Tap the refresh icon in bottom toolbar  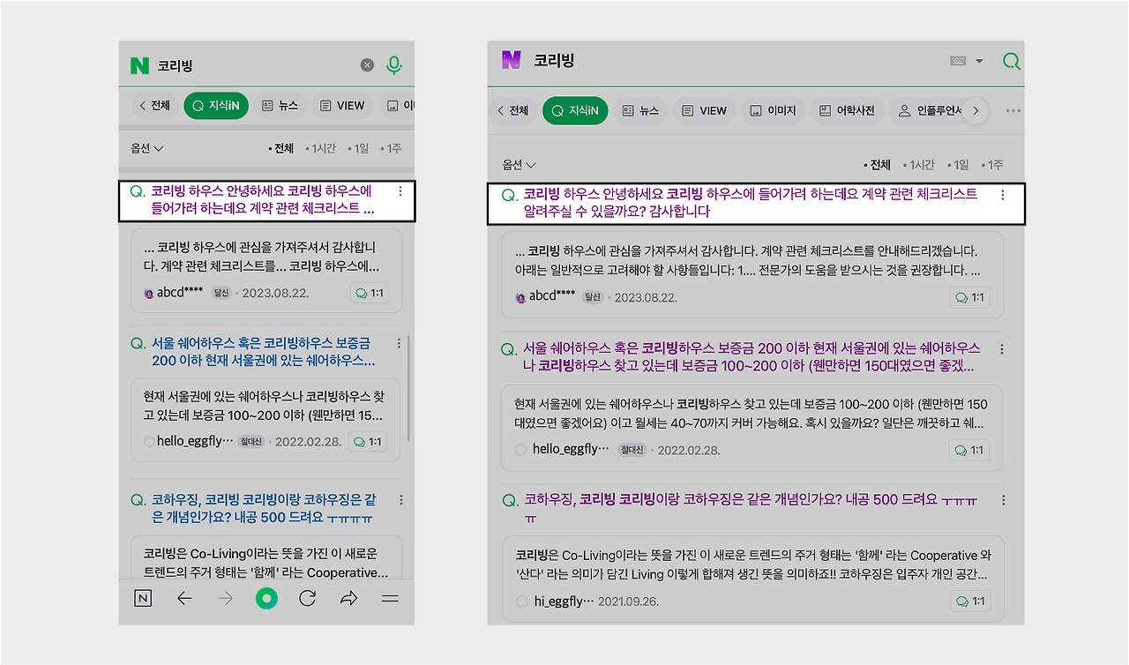307,599
